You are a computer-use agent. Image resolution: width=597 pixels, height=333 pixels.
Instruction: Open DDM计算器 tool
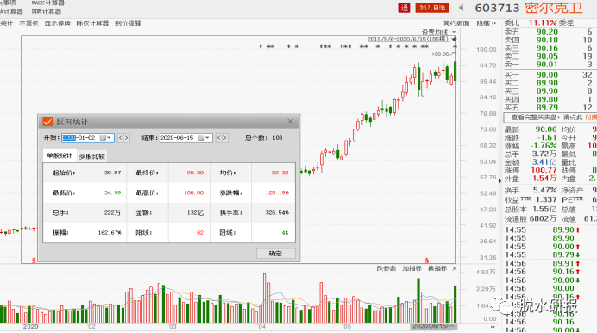pos(46,11)
